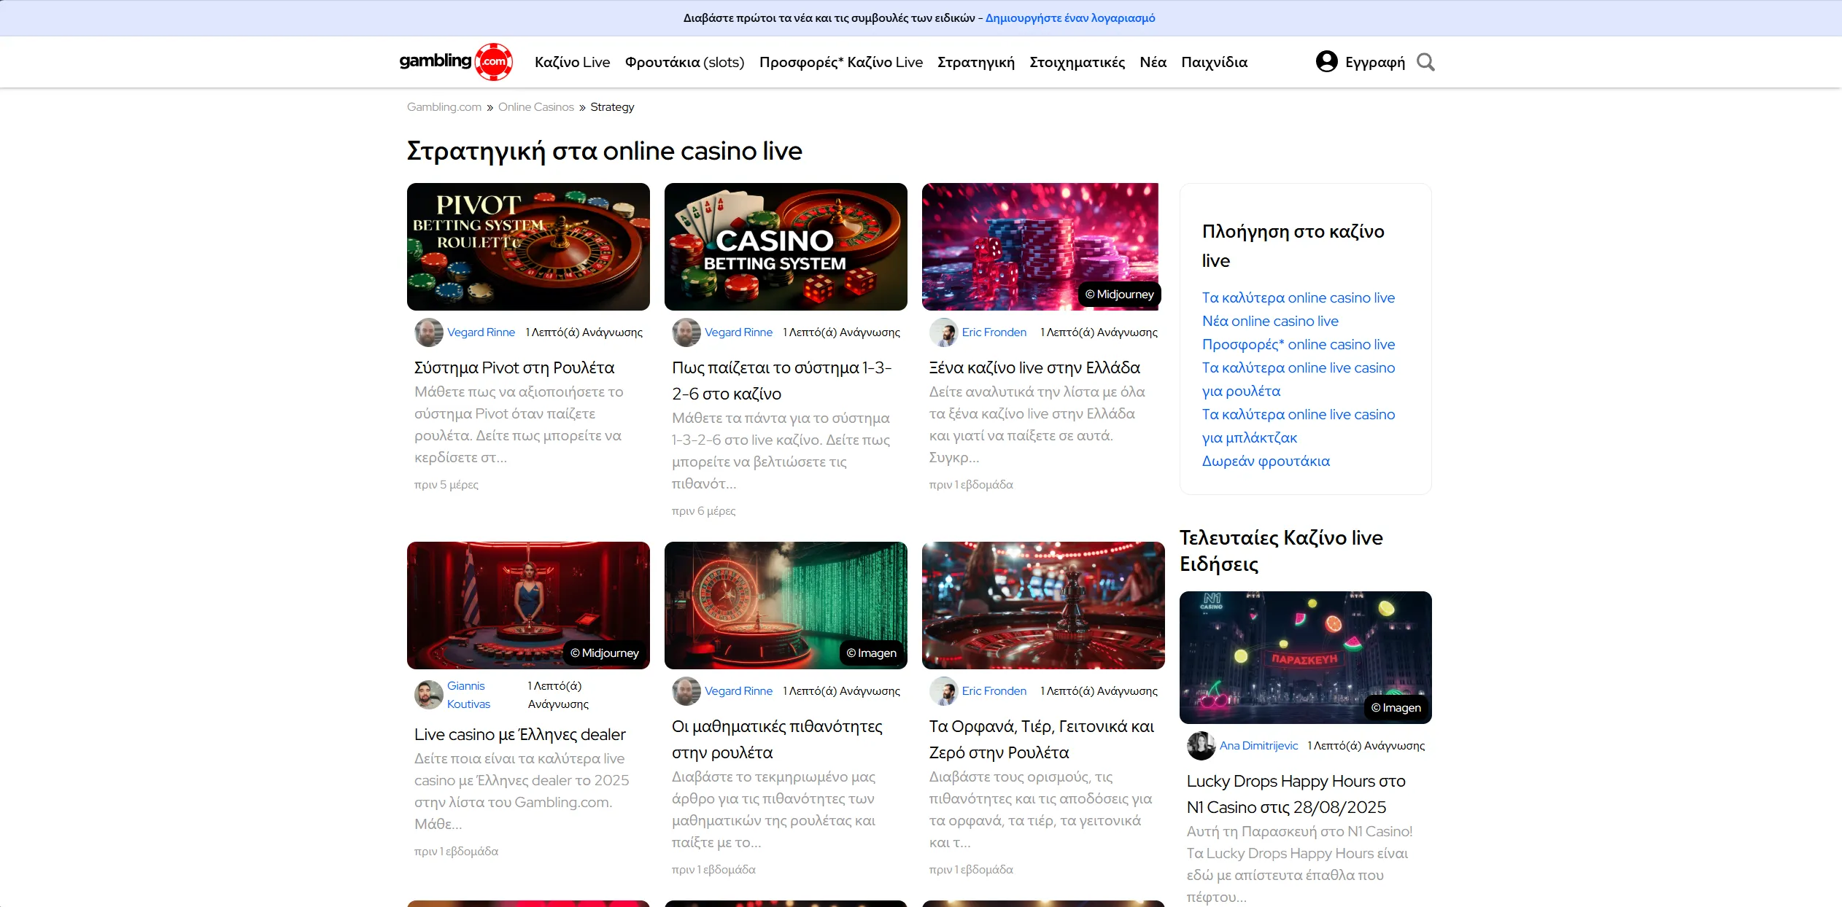1842x907 pixels.
Task: Go to Gambling.com breadcrumb
Action: [444, 107]
